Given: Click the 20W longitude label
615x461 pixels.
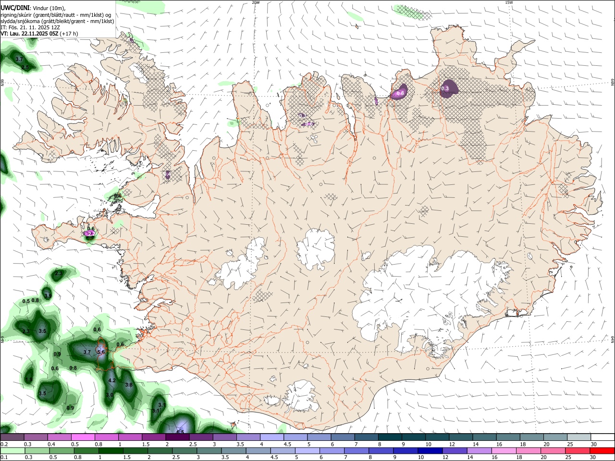Looking at the screenshot, I should coord(256,2).
